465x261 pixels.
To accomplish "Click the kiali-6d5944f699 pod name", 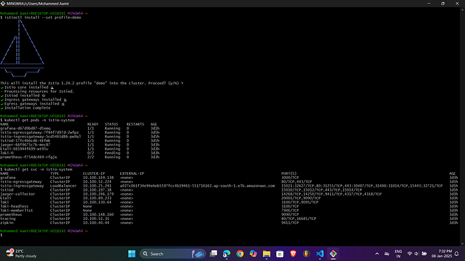I will 24,149.
